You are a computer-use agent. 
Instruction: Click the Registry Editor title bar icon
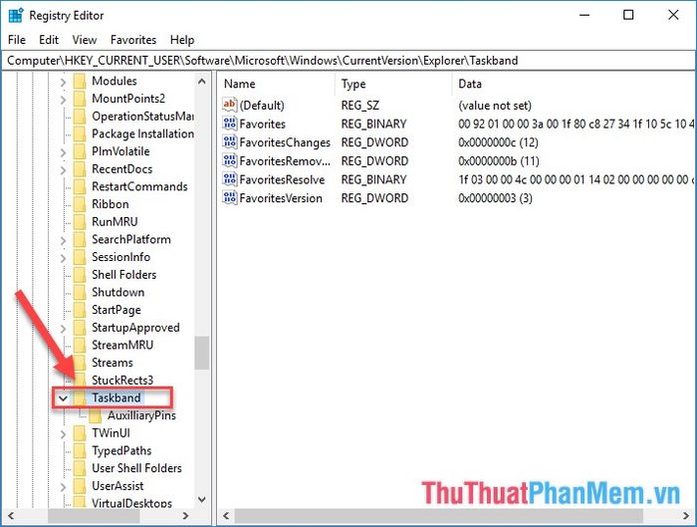[x=16, y=15]
